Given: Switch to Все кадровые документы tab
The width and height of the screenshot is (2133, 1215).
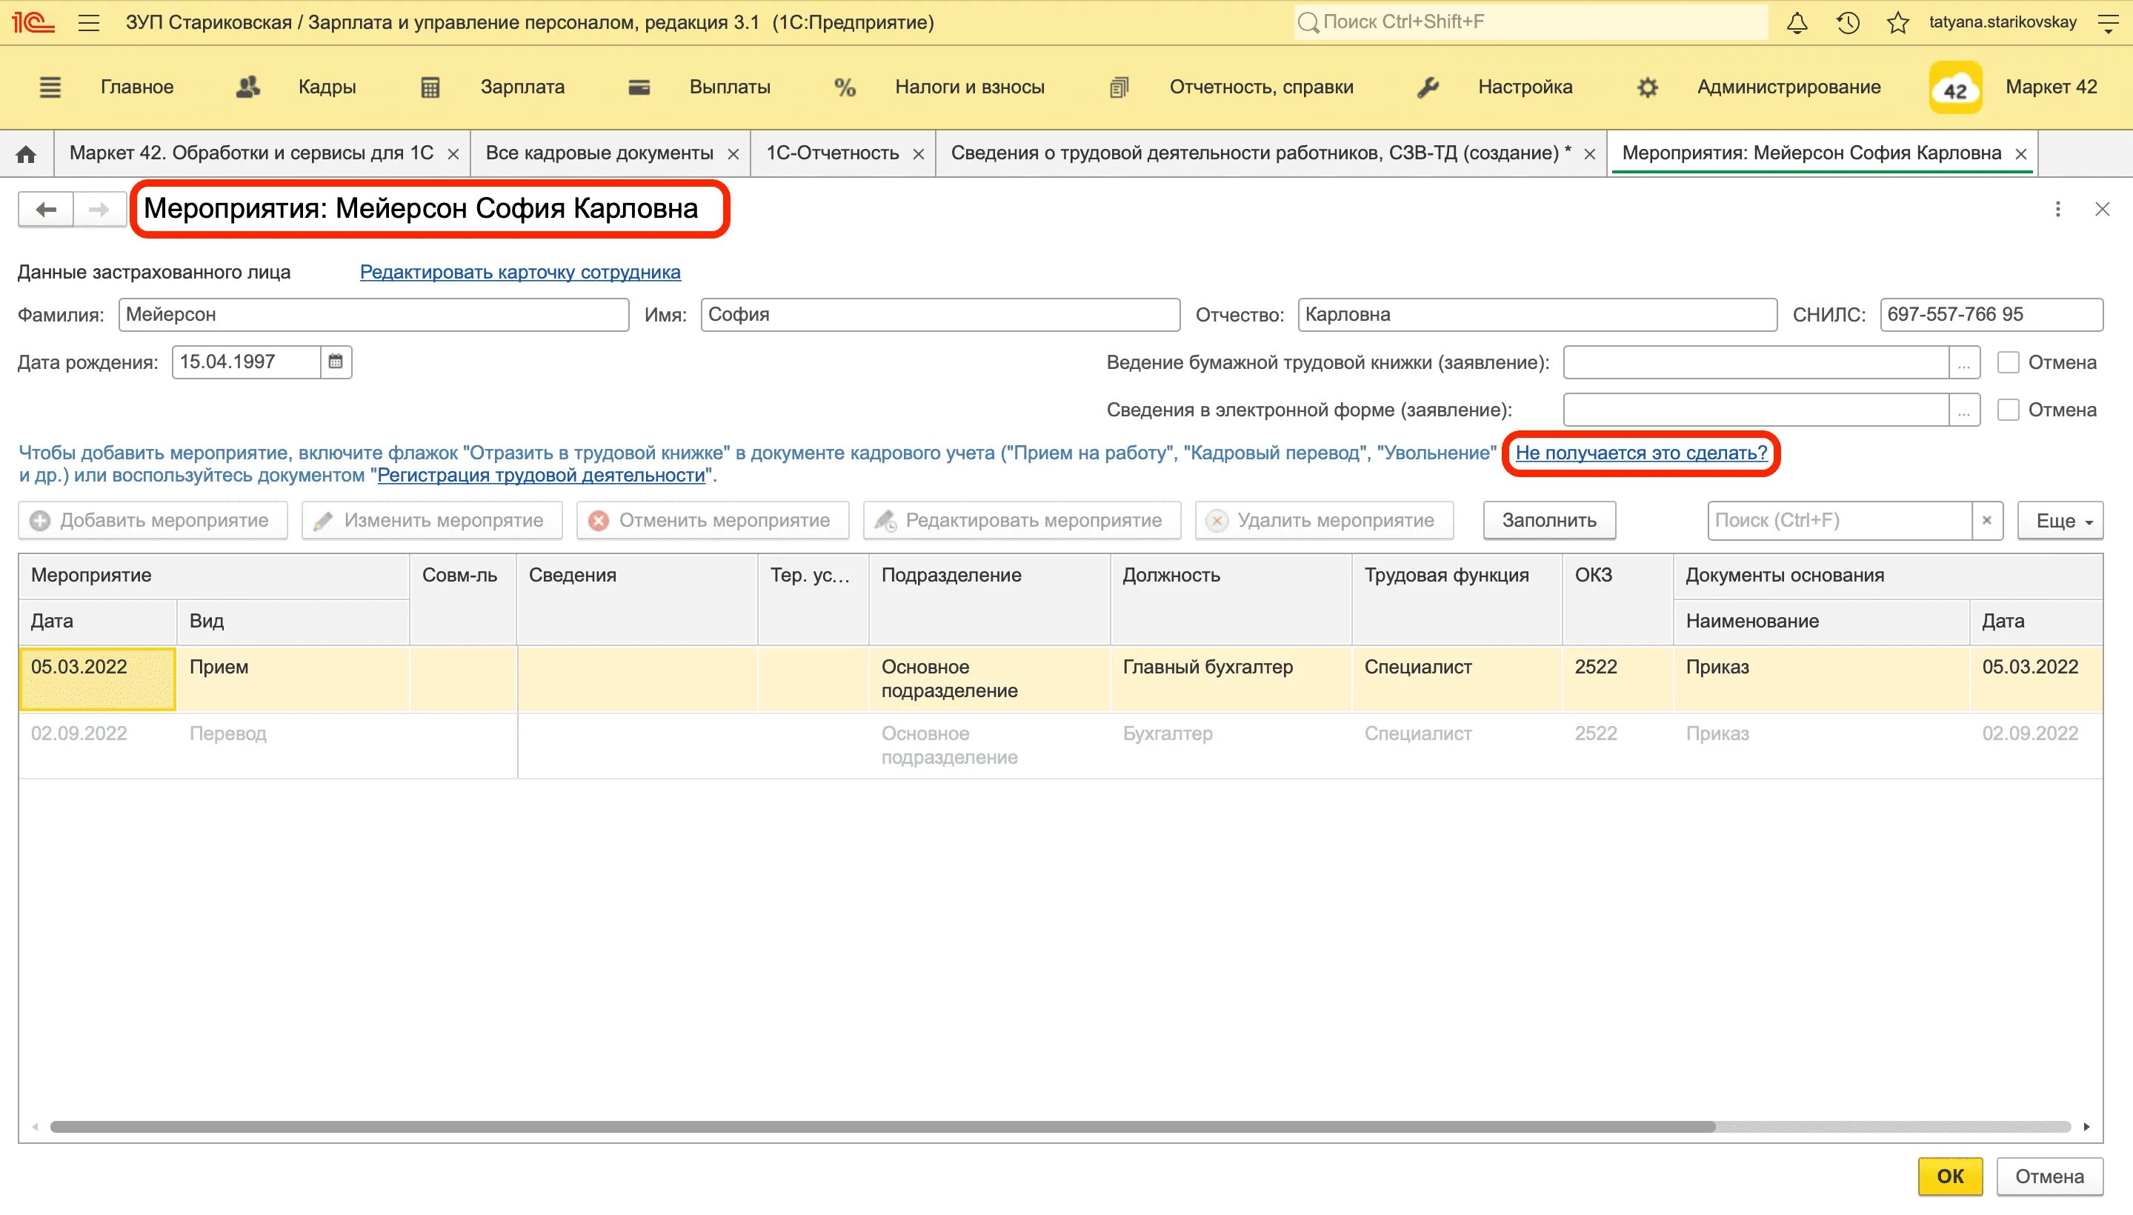Looking at the screenshot, I should pyautogui.click(x=599, y=153).
